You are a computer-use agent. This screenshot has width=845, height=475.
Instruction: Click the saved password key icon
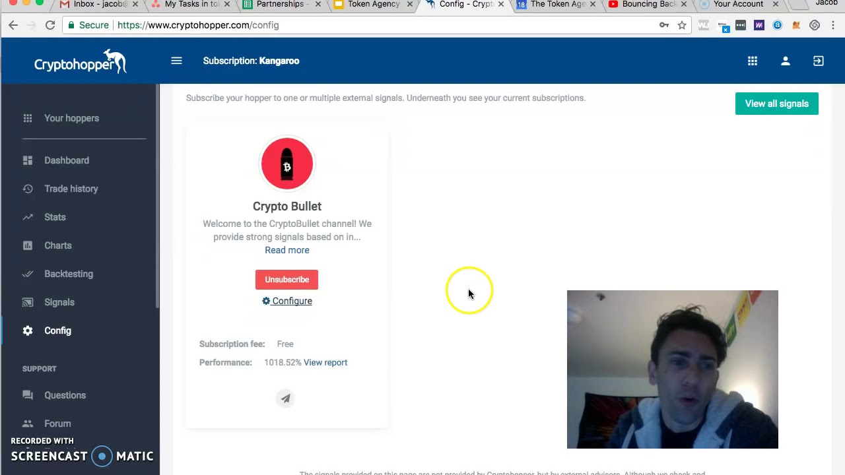664,25
